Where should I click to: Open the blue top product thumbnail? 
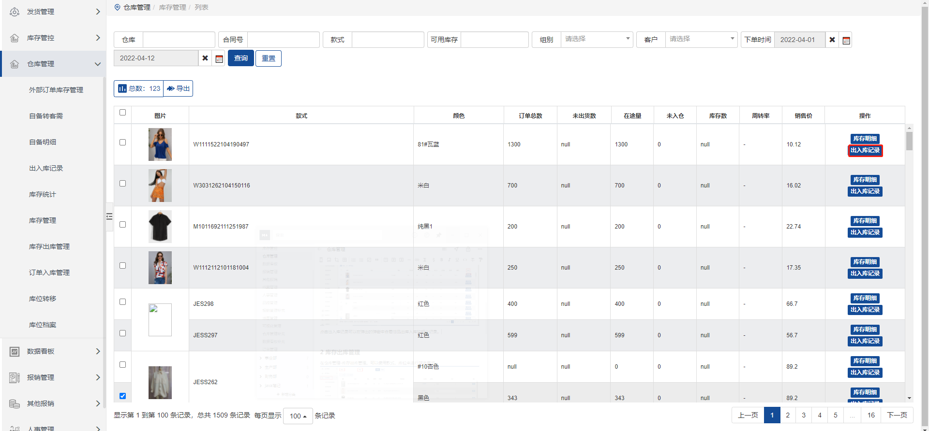click(x=160, y=144)
